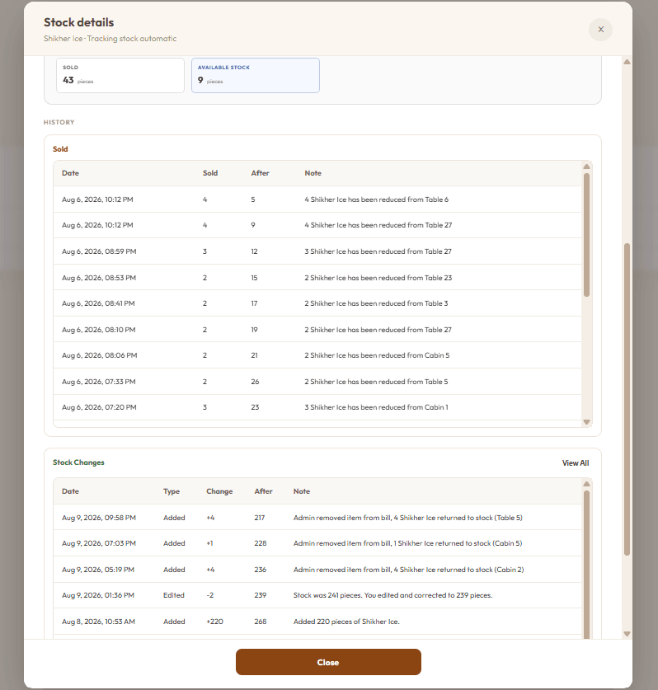
Task: Select 'Aug 6, 2026, 08:10 PM' date cell
Action: 99,330
